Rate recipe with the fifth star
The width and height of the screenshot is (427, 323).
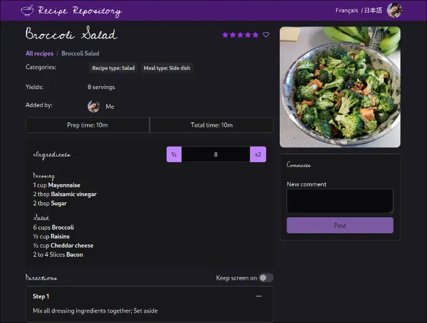coord(256,35)
